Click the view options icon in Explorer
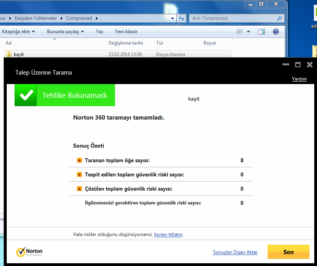 [240, 32]
